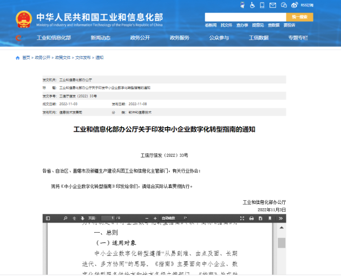Click the site search input box
This screenshot has width=341, height=277.
click(246, 17)
